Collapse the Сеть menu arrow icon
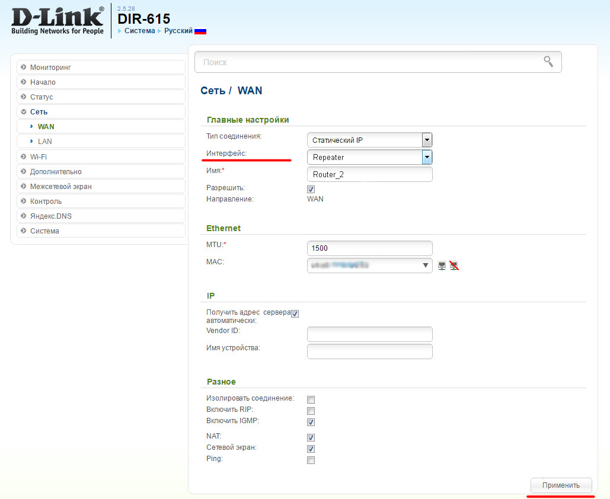 point(23,111)
